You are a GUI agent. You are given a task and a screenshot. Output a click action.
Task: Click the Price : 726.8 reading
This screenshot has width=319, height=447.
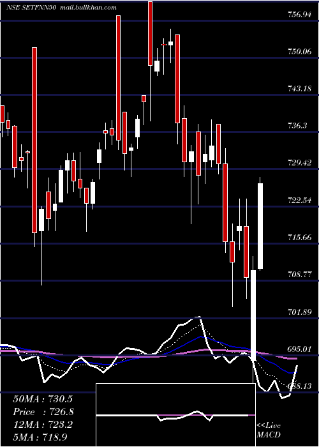tap(43, 412)
